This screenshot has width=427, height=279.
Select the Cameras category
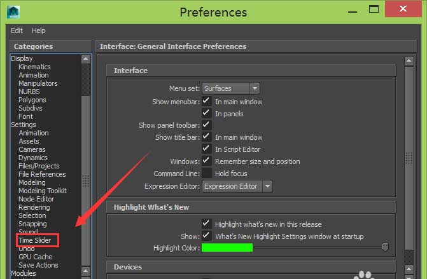coord(32,149)
